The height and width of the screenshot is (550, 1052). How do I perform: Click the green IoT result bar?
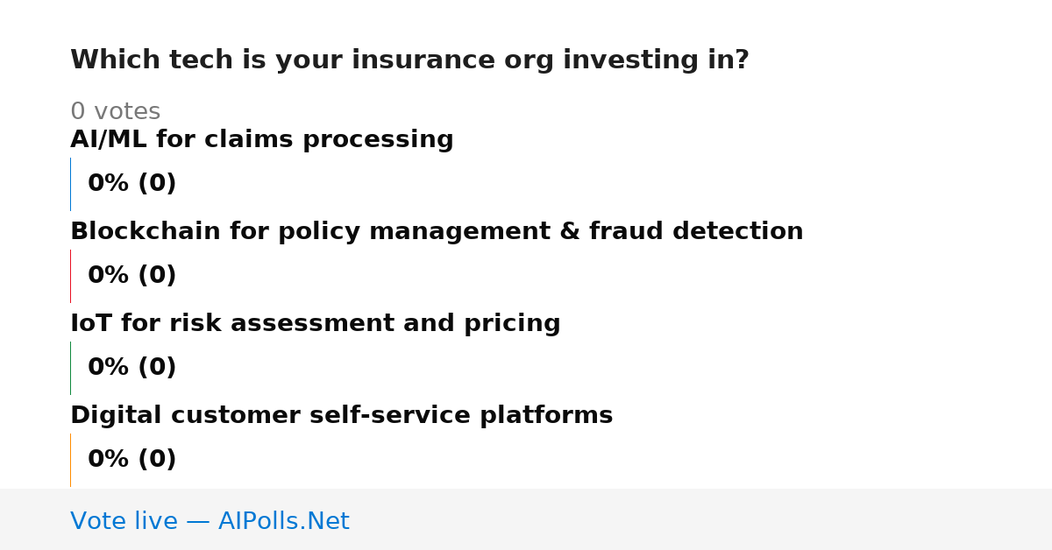(x=70, y=368)
